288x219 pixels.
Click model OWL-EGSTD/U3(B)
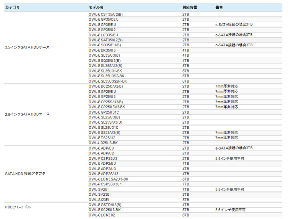pos(105,205)
